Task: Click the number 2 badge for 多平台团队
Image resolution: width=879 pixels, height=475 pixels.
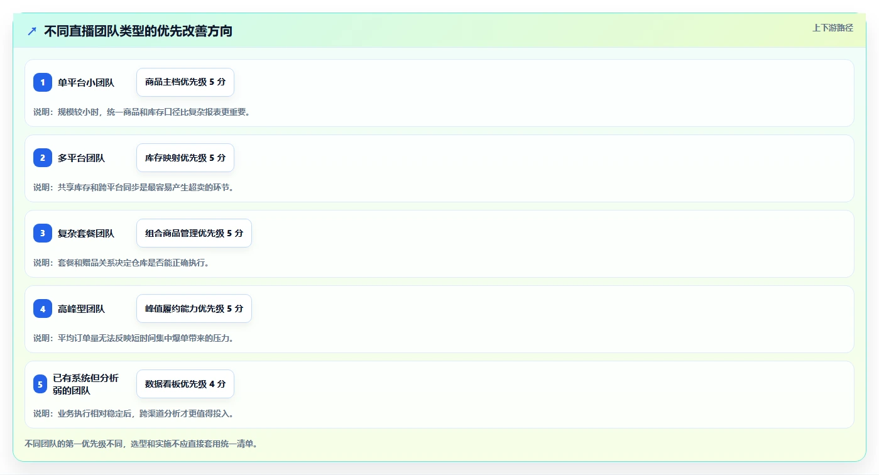Action: [43, 158]
